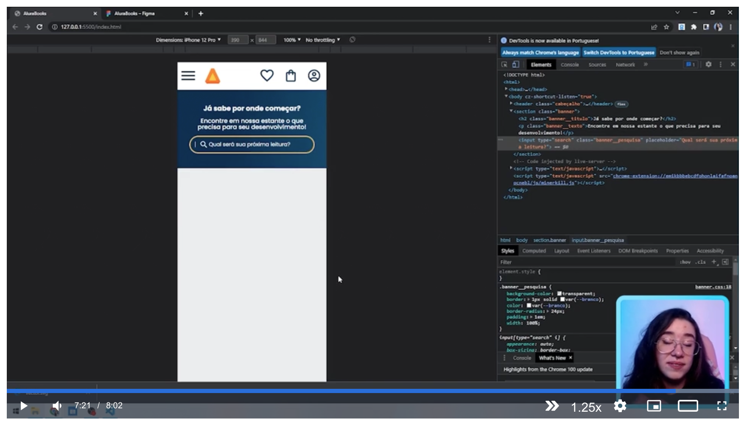Open the shopping bag icon
This screenshot has width=744, height=424.
pos(291,75)
